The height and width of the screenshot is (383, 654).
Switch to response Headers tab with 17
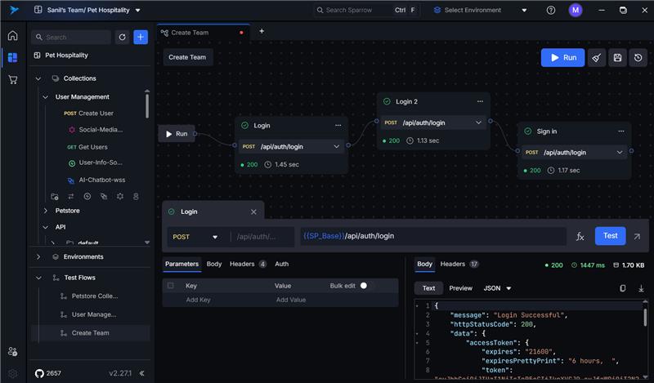tap(459, 264)
